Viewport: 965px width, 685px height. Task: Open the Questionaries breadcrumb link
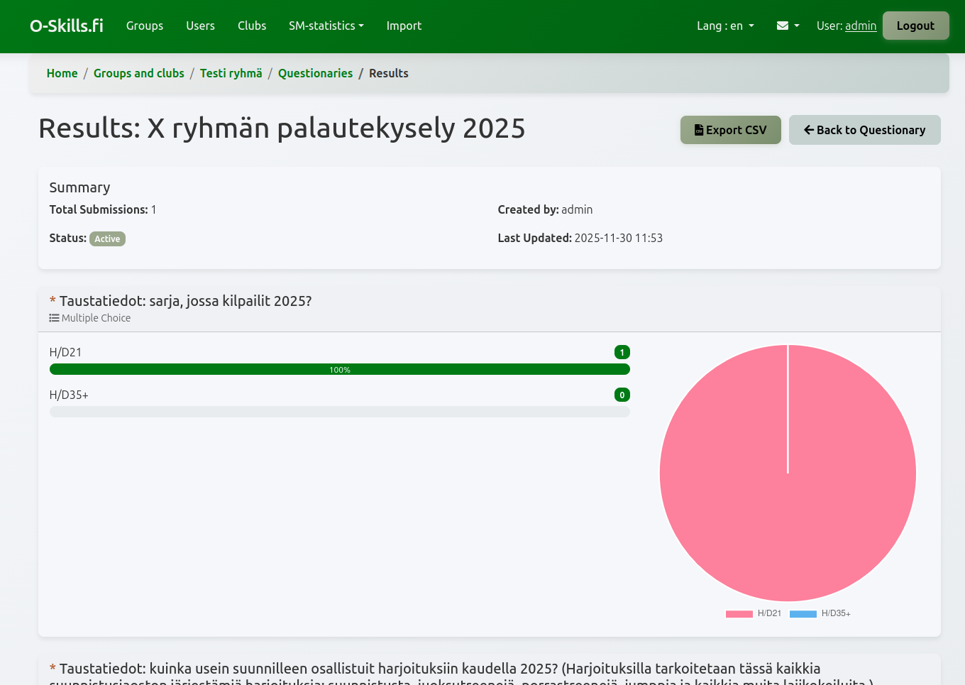315,73
